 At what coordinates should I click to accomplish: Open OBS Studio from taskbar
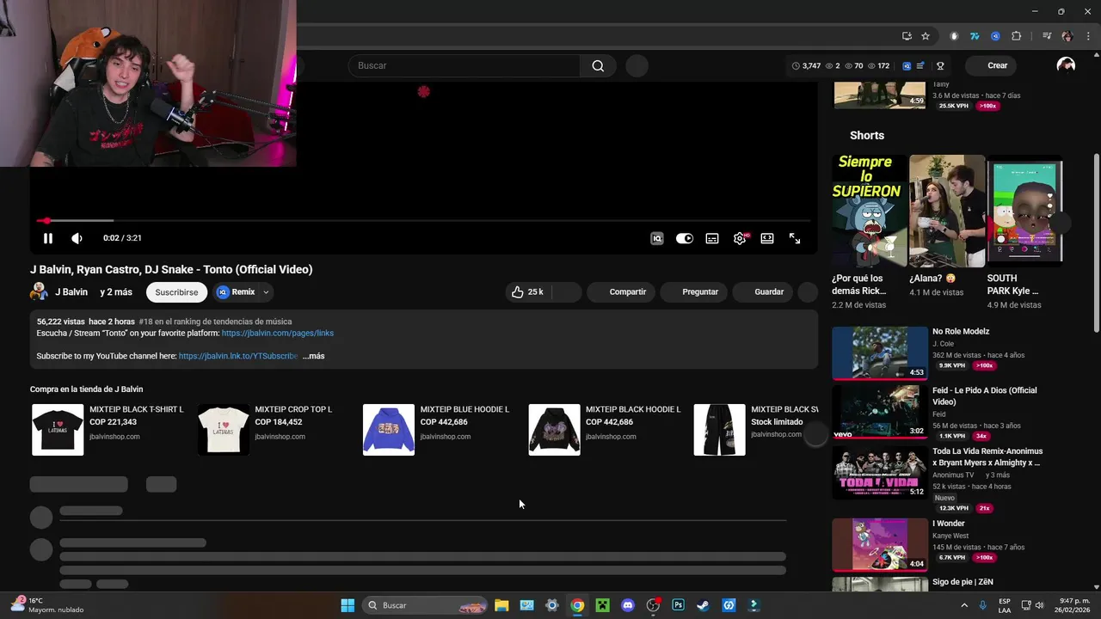coord(653,605)
